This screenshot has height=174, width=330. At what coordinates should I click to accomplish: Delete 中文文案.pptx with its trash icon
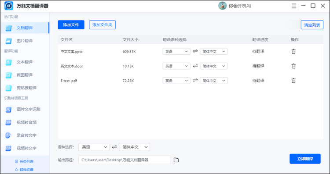293,51
